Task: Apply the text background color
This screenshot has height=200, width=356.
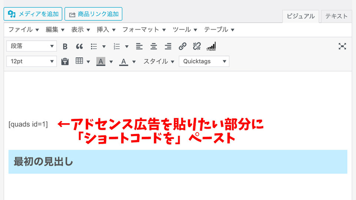Action: point(101,61)
